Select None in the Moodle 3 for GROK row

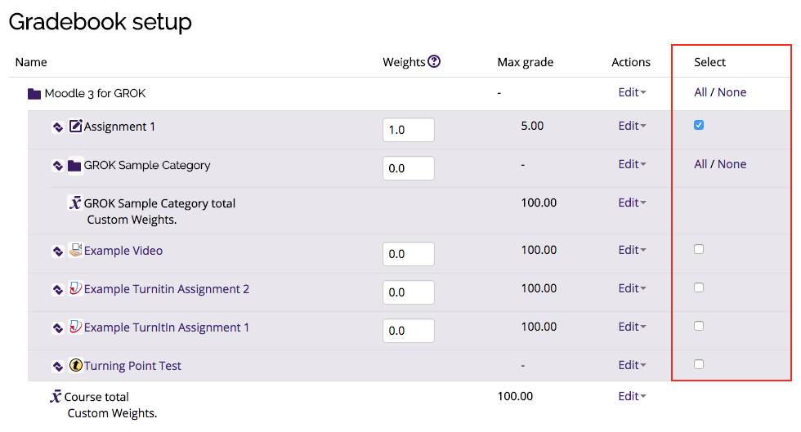click(732, 92)
